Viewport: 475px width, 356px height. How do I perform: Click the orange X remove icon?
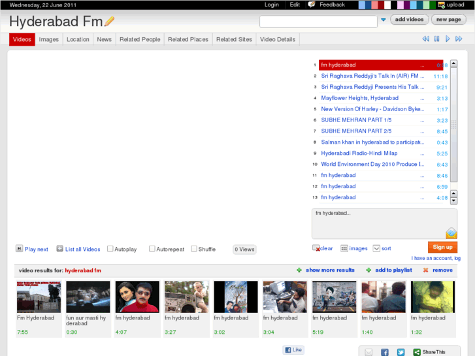(x=425, y=270)
